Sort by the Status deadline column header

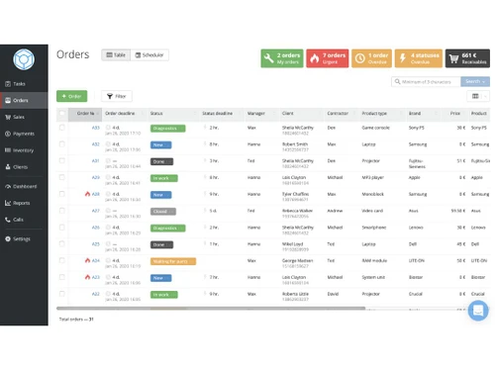(222, 114)
